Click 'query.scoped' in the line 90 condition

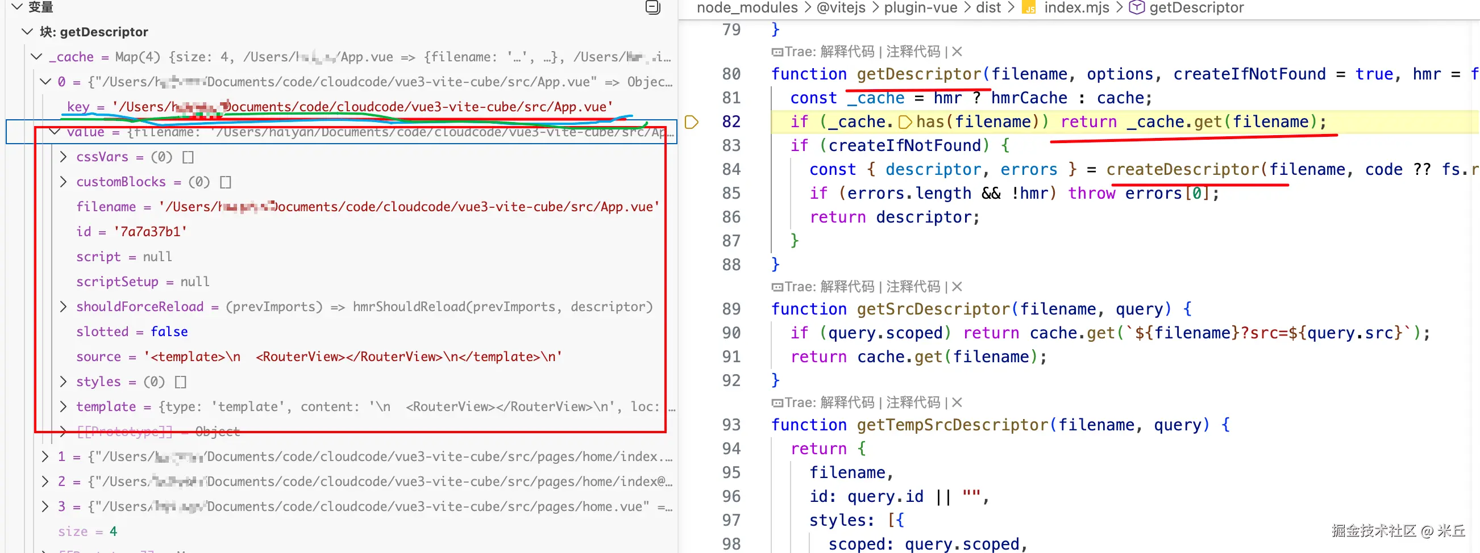point(885,333)
